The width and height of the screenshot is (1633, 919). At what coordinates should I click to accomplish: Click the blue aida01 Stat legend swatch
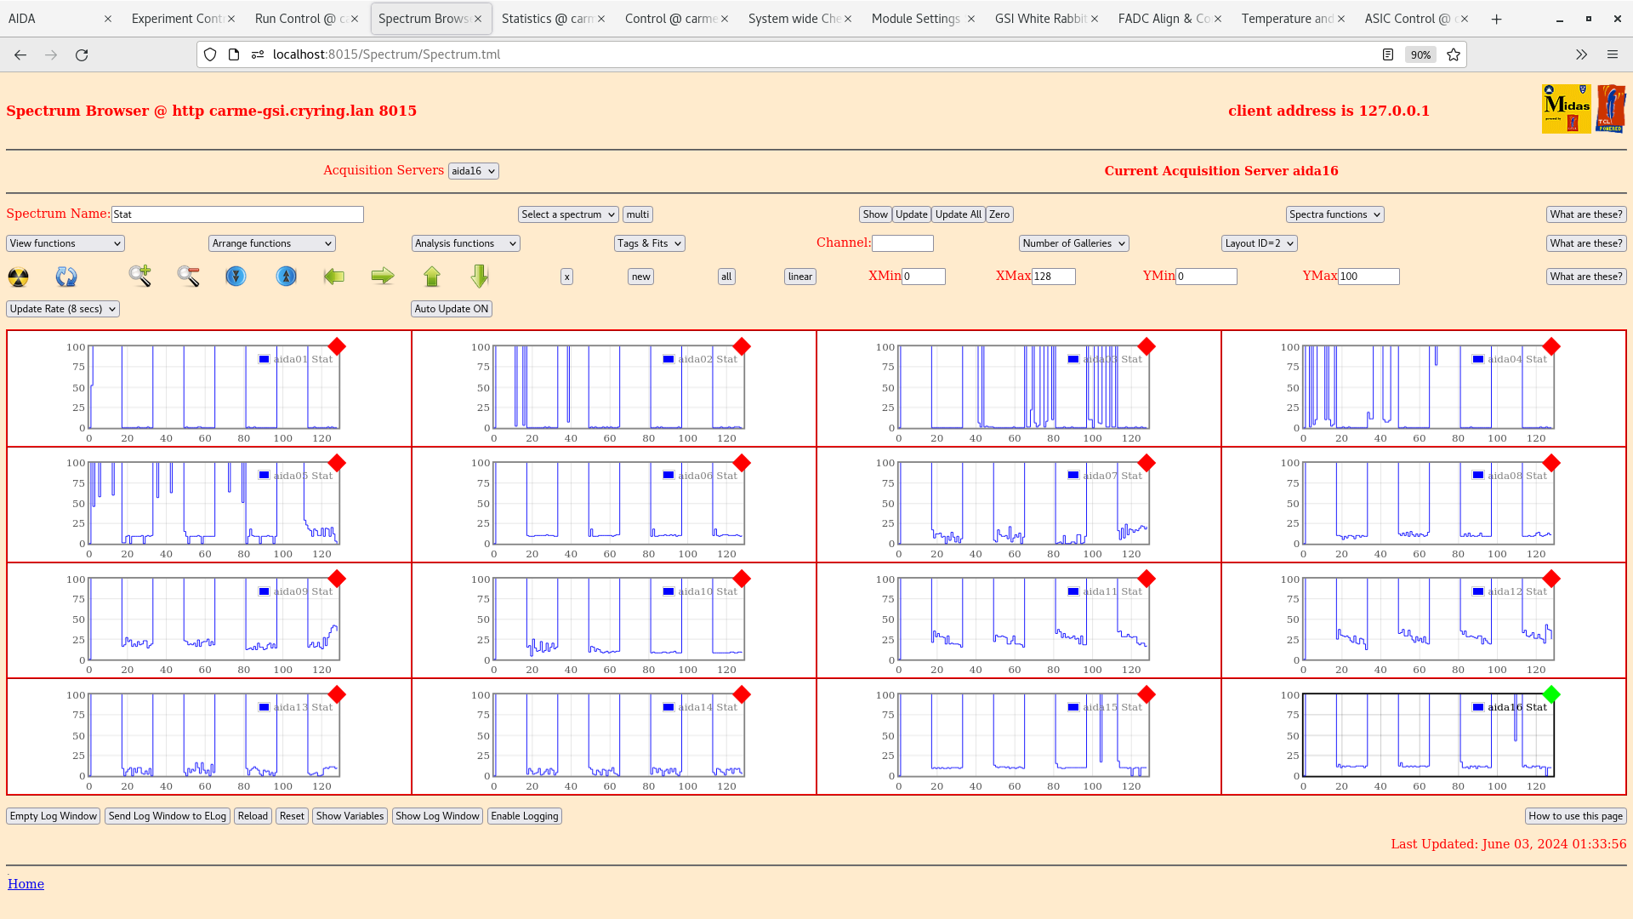coord(265,359)
